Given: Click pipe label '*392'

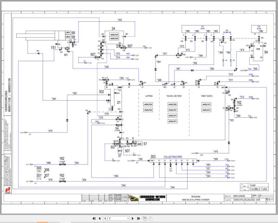Looking at the screenshot, I should (195, 63).
